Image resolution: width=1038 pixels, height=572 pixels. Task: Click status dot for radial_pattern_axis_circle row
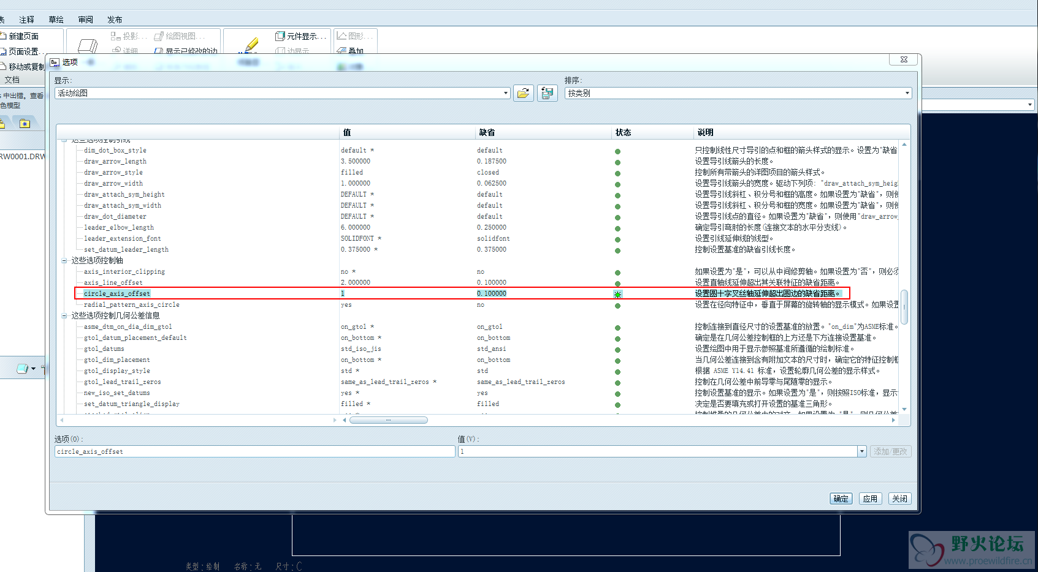pyautogui.click(x=617, y=306)
